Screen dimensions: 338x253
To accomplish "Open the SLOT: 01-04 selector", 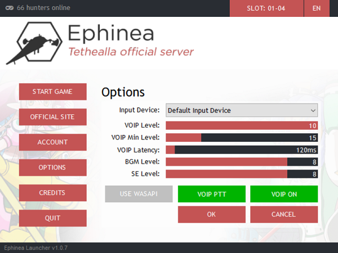I will (266, 8).
